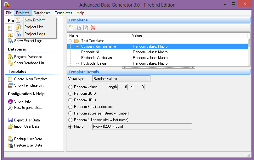Open the Databases menu
This screenshot has height=160, width=254.
tap(42, 13)
